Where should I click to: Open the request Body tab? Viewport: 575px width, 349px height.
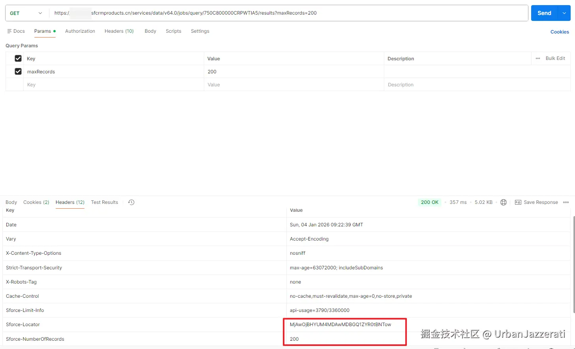[150, 31]
